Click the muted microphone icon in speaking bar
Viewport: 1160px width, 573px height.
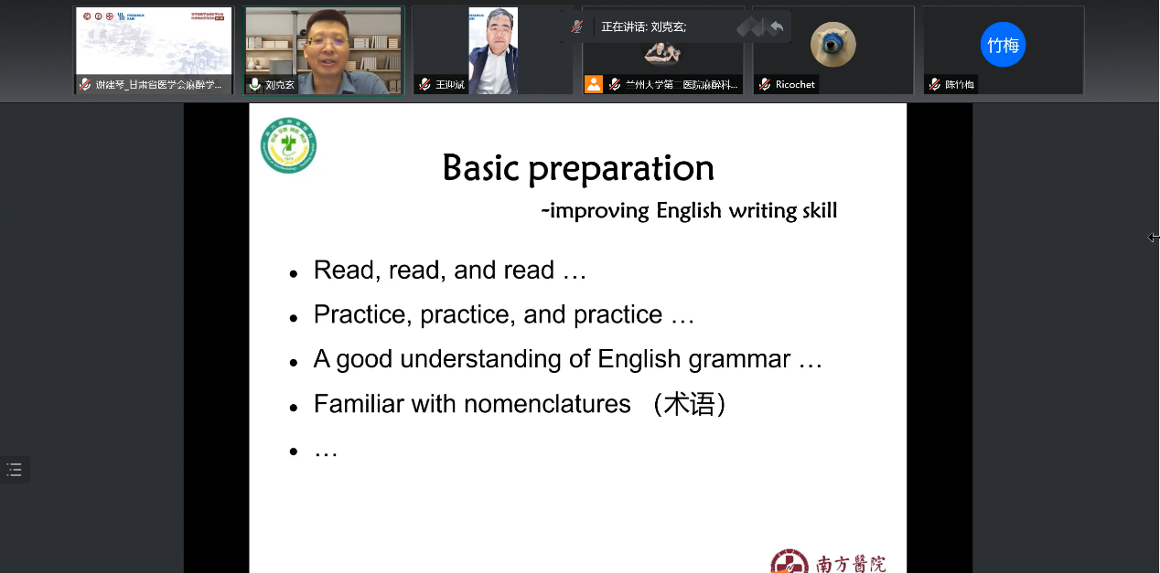(x=576, y=27)
